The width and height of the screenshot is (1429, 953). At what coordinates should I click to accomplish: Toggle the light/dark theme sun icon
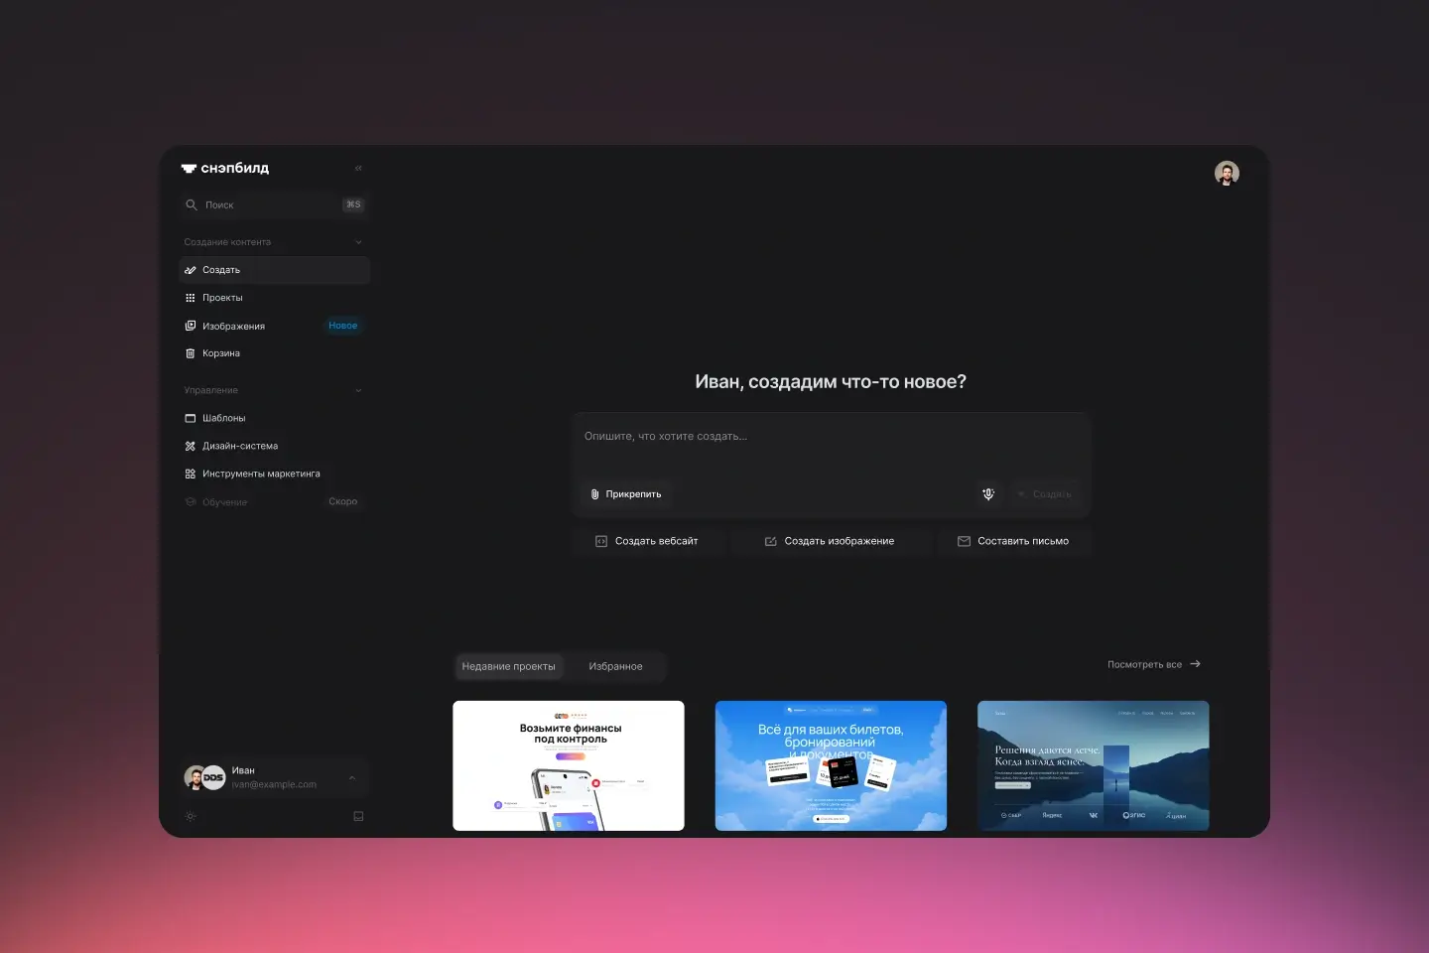click(191, 816)
